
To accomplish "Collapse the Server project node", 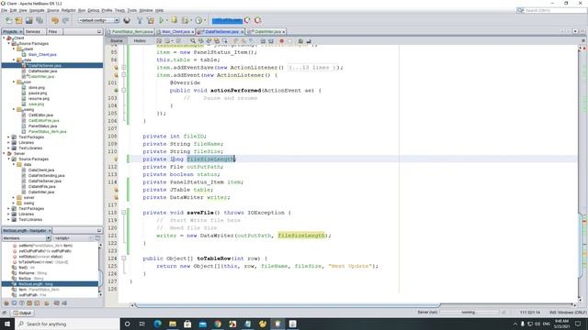I will 4,154.
